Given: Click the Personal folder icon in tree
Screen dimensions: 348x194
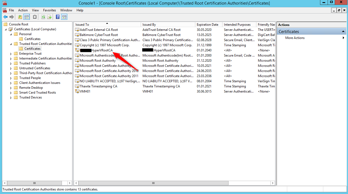Looking at the screenshot, I should click(x=16, y=34).
